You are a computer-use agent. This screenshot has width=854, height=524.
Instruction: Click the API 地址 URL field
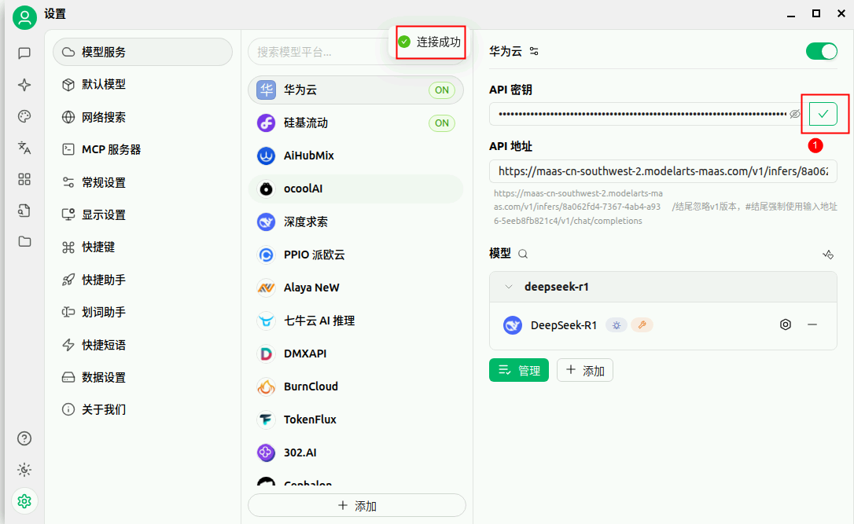coord(663,171)
